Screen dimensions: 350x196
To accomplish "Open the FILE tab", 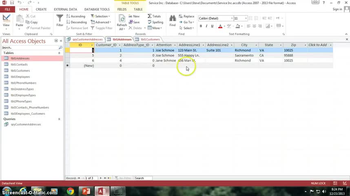I will click(7, 9).
